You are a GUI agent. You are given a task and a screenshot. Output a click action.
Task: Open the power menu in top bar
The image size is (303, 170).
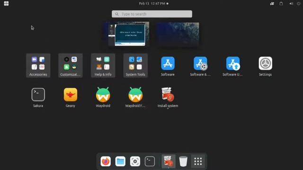tap(299, 3)
